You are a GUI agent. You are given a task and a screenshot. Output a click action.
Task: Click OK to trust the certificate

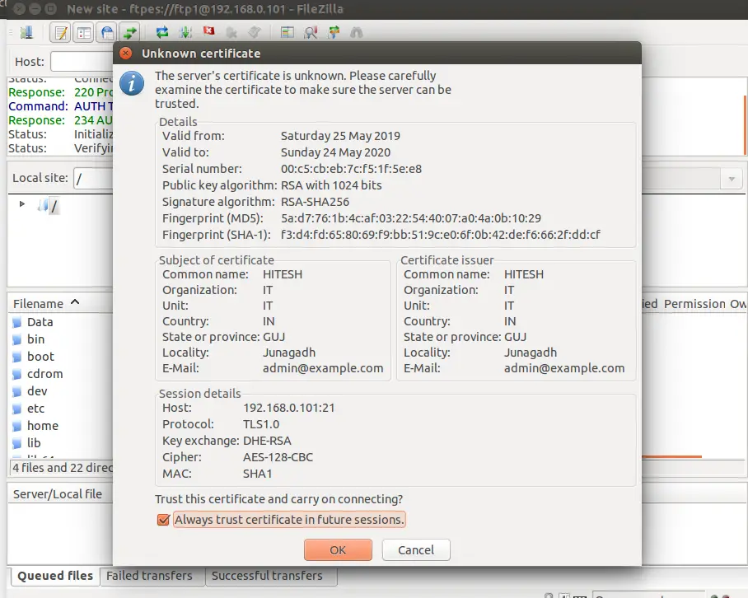338,550
